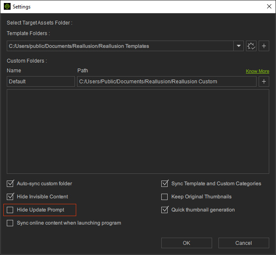Click the Cancel button

tap(243, 243)
